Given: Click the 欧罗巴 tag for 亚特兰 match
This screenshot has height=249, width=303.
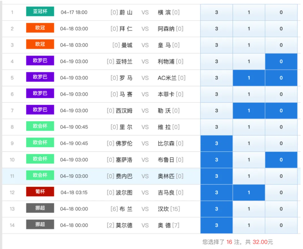Looking at the screenshot, I should click(40, 60).
